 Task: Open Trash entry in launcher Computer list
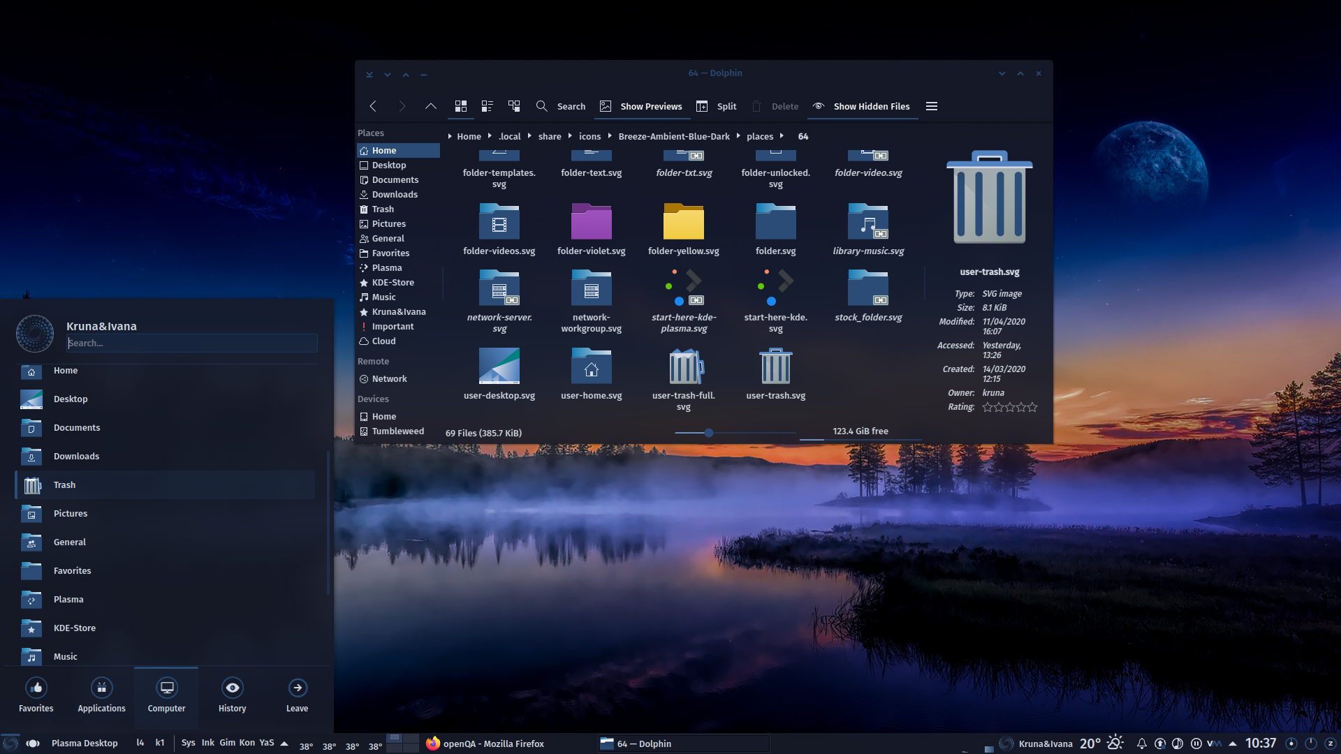click(166, 485)
